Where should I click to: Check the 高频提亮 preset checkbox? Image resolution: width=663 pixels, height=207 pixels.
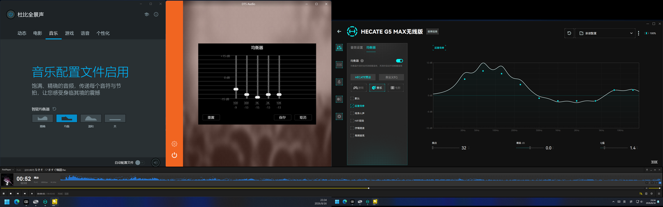[x=352, y=135]
